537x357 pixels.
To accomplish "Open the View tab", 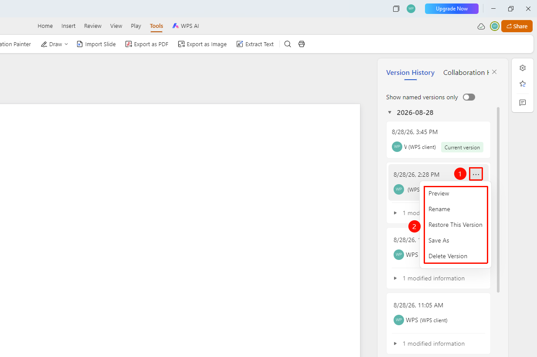I will pos(116,26).
